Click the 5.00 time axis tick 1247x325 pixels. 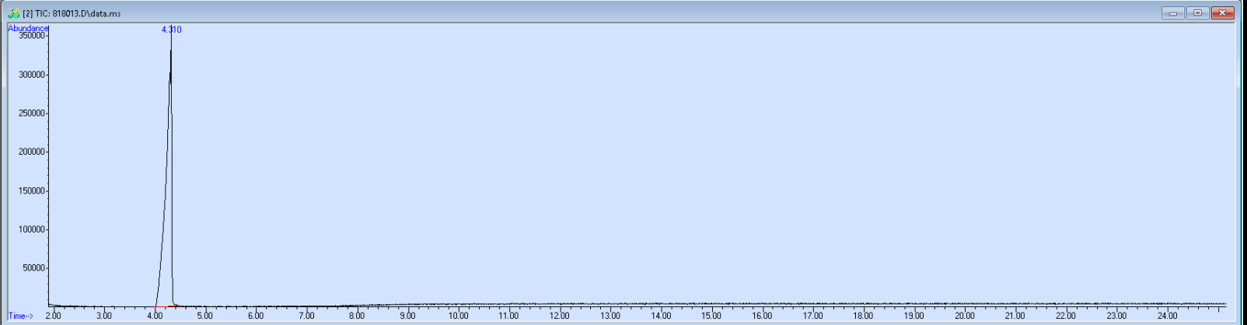tap(204, 316)
